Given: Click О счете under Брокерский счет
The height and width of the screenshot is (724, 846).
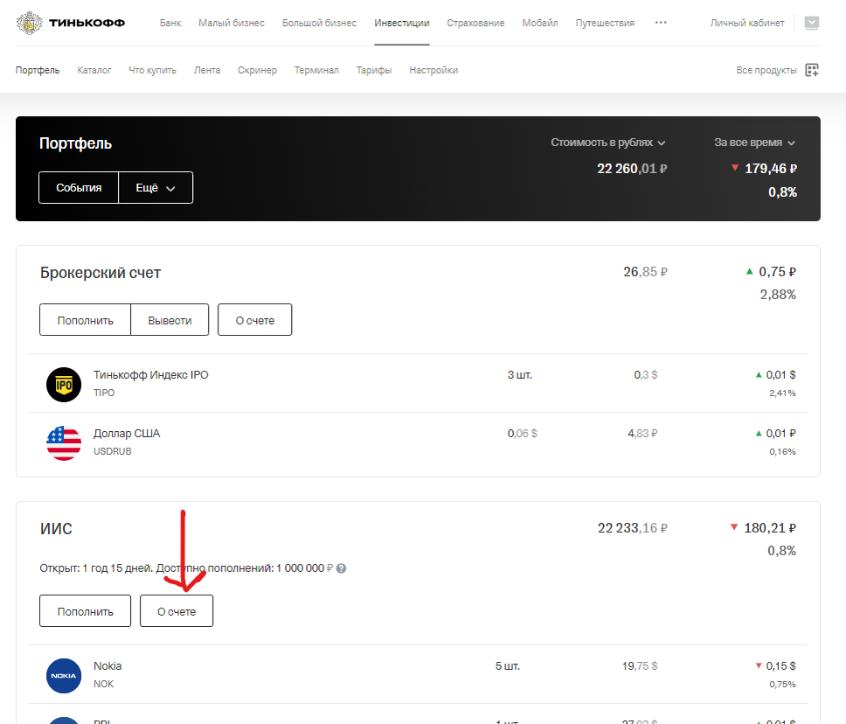Looking at the screenshot, I should click(x=254, y=319).
